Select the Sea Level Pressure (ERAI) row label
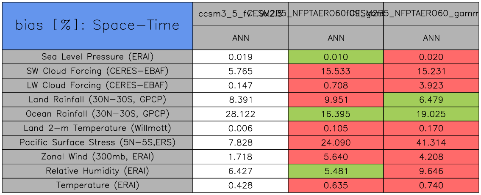 pyautogui.click(x=97, y=57)
